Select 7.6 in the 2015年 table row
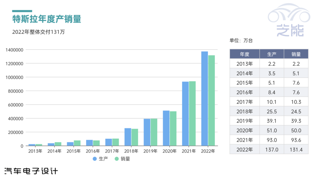318x177 pixels. (296, 83)
